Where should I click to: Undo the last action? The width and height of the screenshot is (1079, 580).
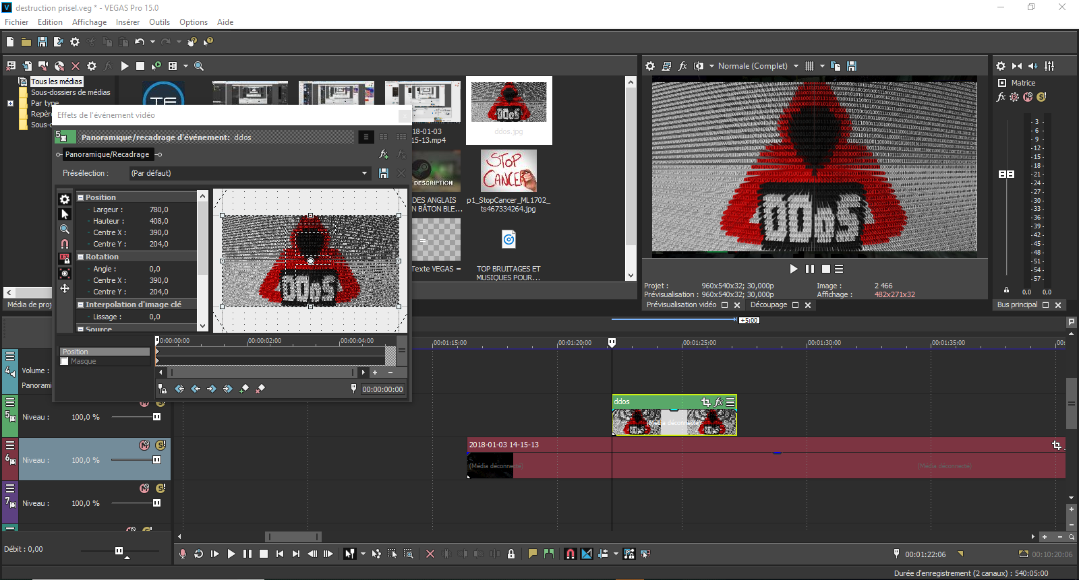(139, 42)
